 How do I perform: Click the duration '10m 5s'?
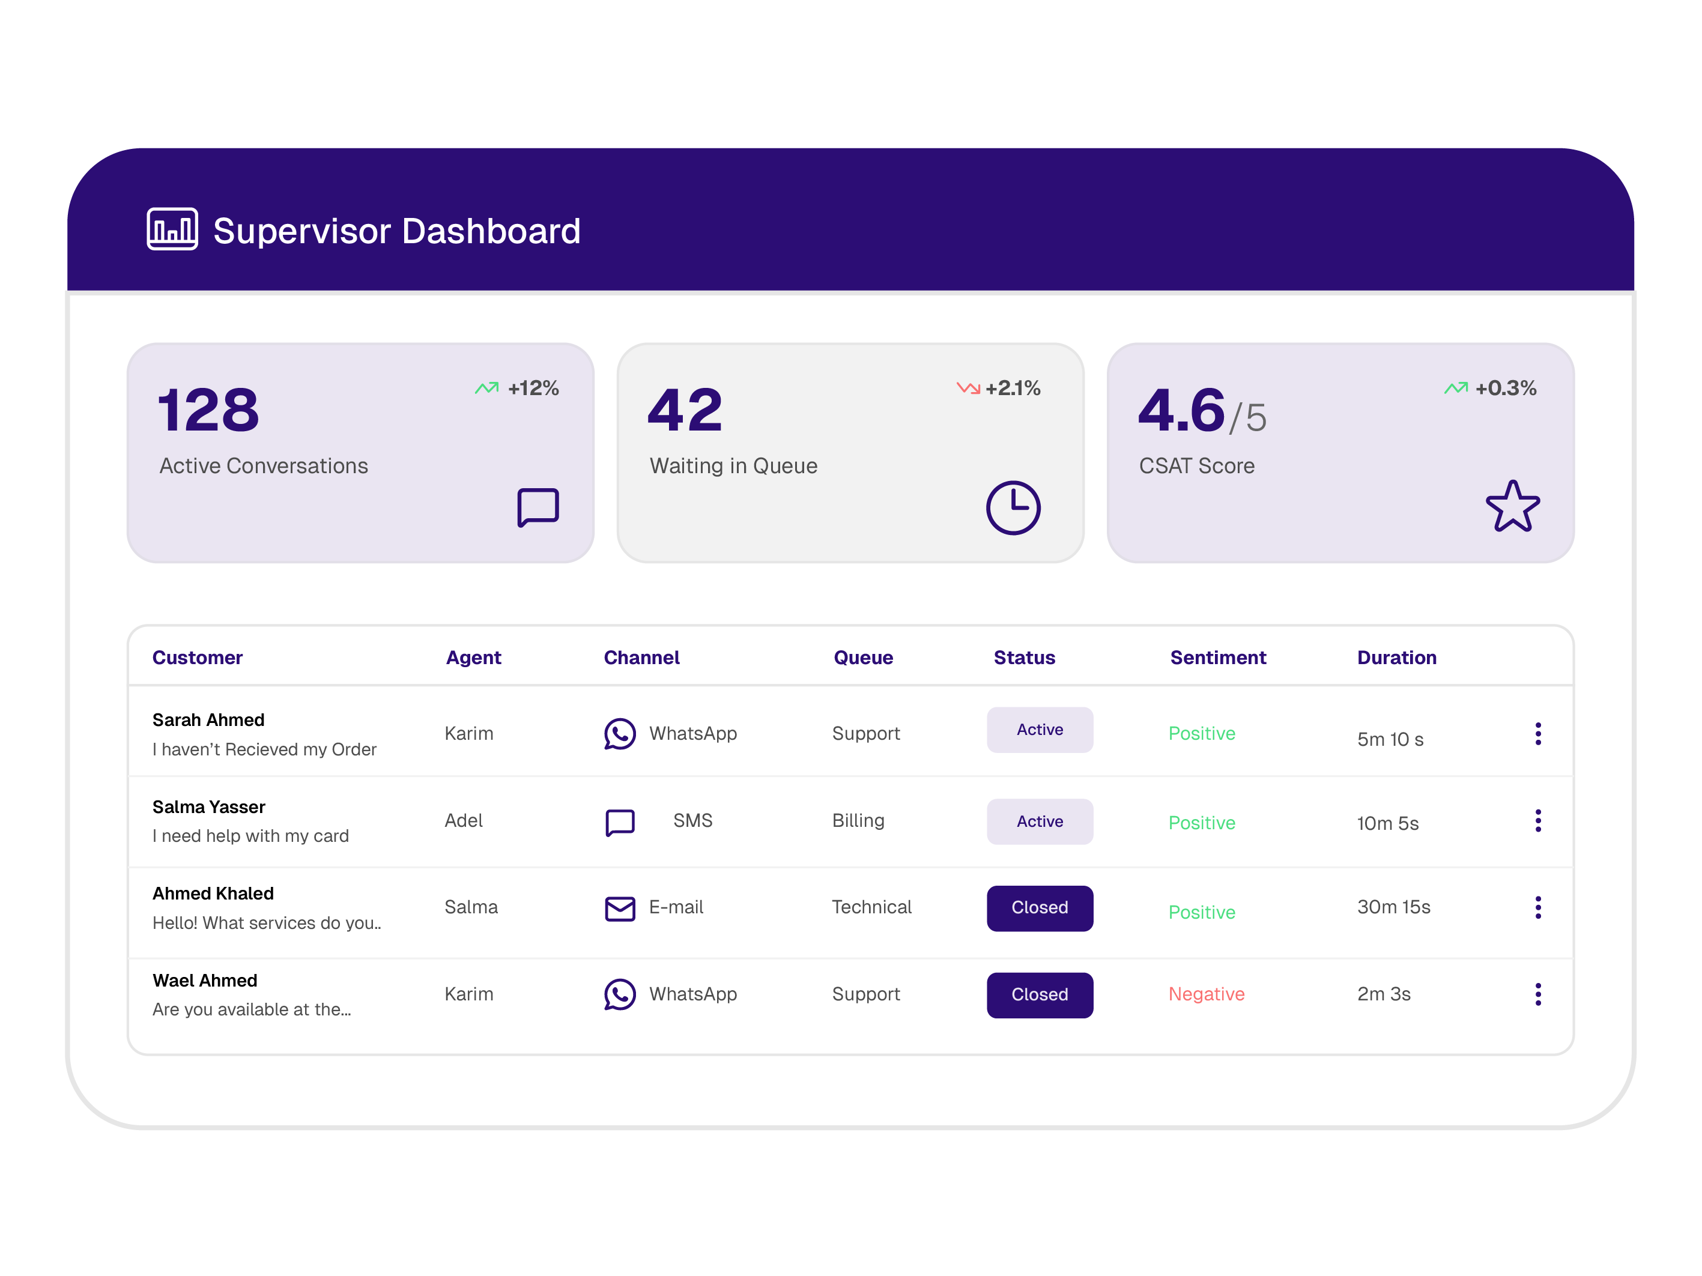click(x=1387, y=824)
